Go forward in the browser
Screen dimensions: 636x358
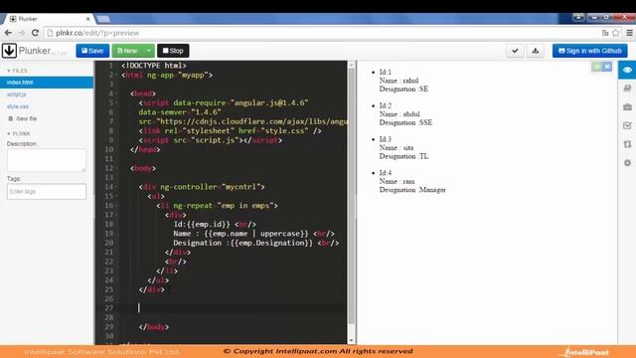(x=22, y=33)
